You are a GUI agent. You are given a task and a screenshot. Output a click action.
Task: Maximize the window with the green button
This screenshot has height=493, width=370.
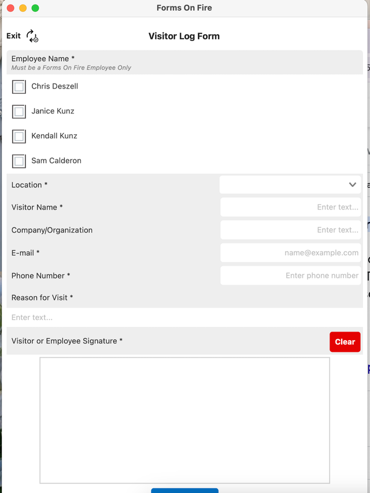tap(35, 8)
